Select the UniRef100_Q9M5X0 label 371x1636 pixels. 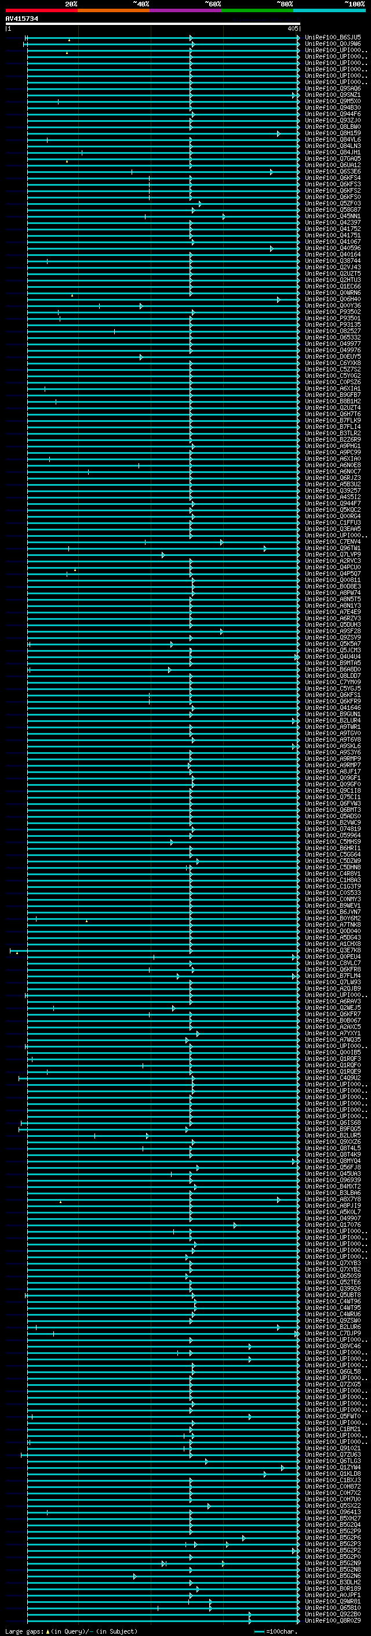[333, 101]
